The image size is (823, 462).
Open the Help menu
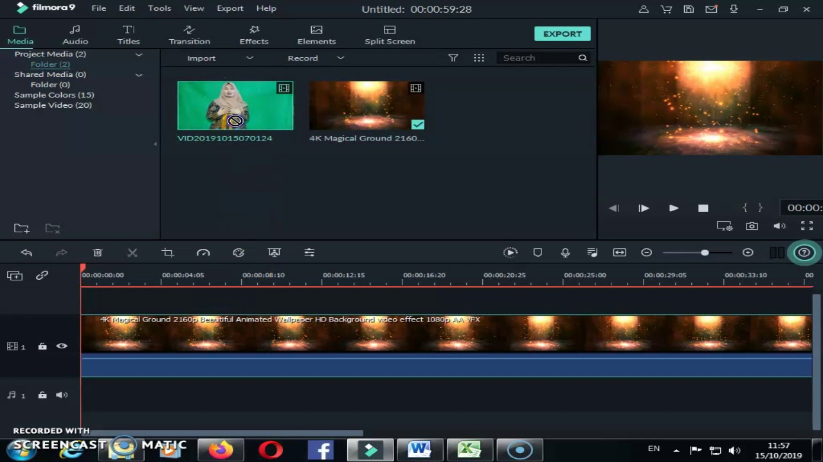(266, 8)
